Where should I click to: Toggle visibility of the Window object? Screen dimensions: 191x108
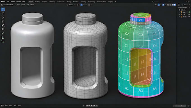point(189,17)
